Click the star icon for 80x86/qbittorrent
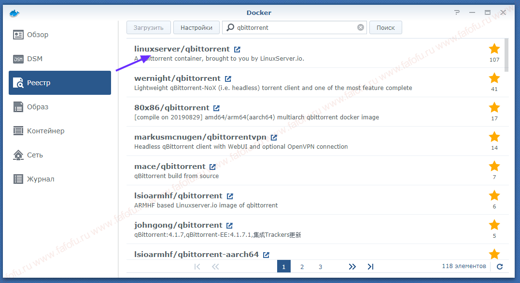 point(494,107)
